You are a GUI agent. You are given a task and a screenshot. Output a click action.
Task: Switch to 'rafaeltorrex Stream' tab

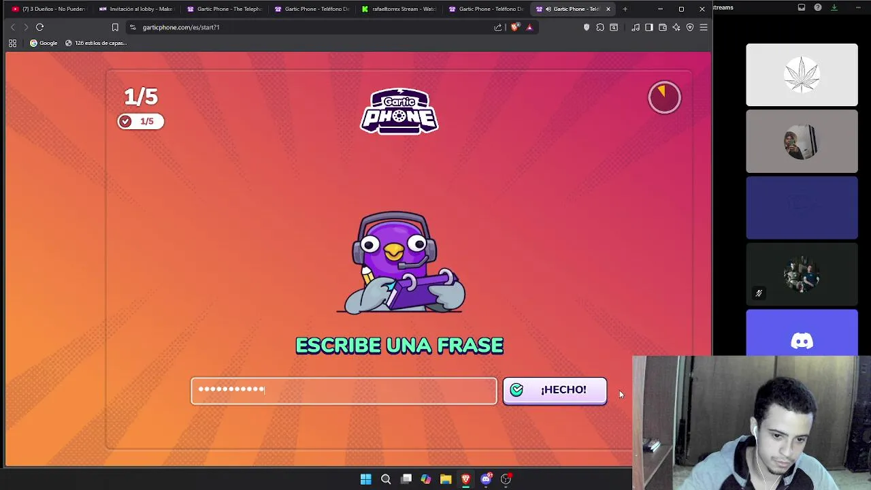[399, 9]
